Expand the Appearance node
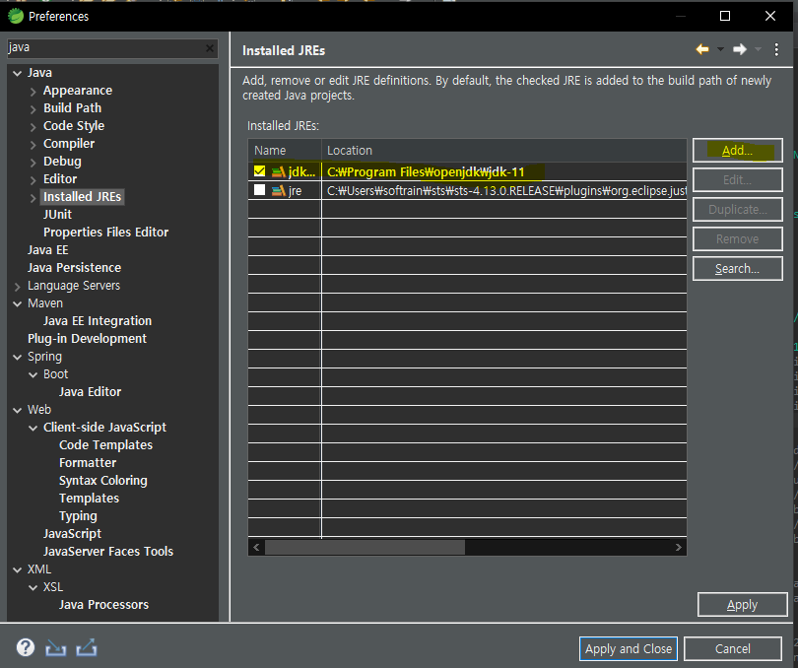Screen dimensions: 798x668 33,92
